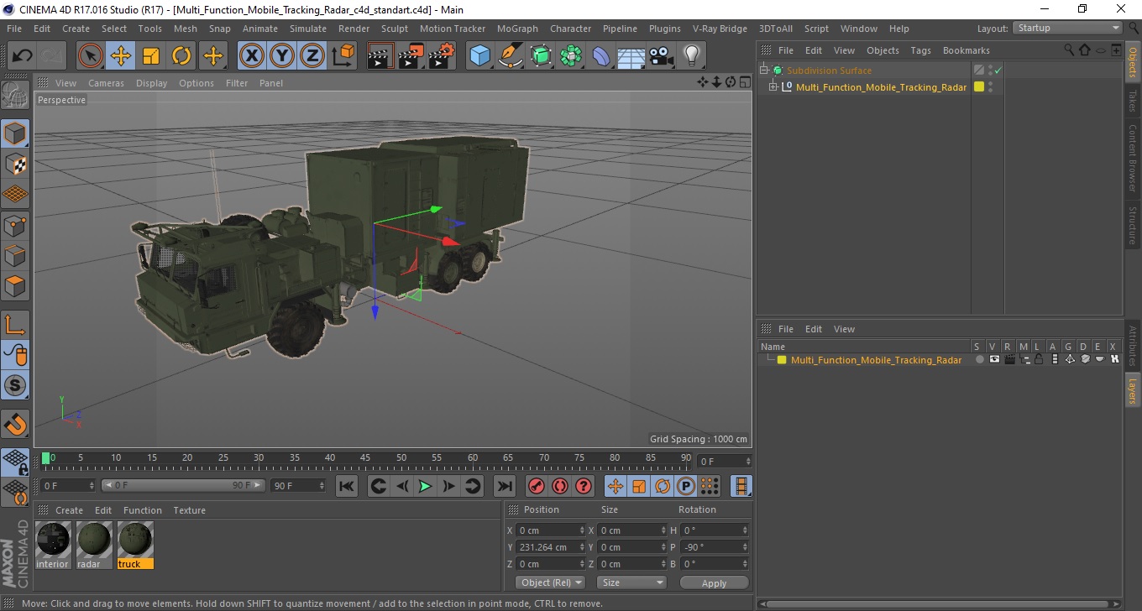Open the Array modeling objects icon
Screen dimensions: 1142x611
pyautogui.click(x=571, y=56)
